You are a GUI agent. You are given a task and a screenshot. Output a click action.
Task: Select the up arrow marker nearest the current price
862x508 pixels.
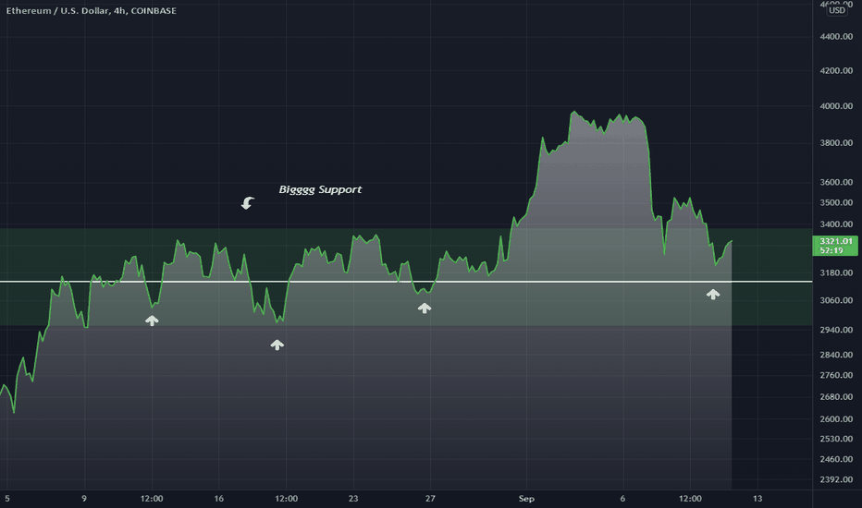click(713, 295)
